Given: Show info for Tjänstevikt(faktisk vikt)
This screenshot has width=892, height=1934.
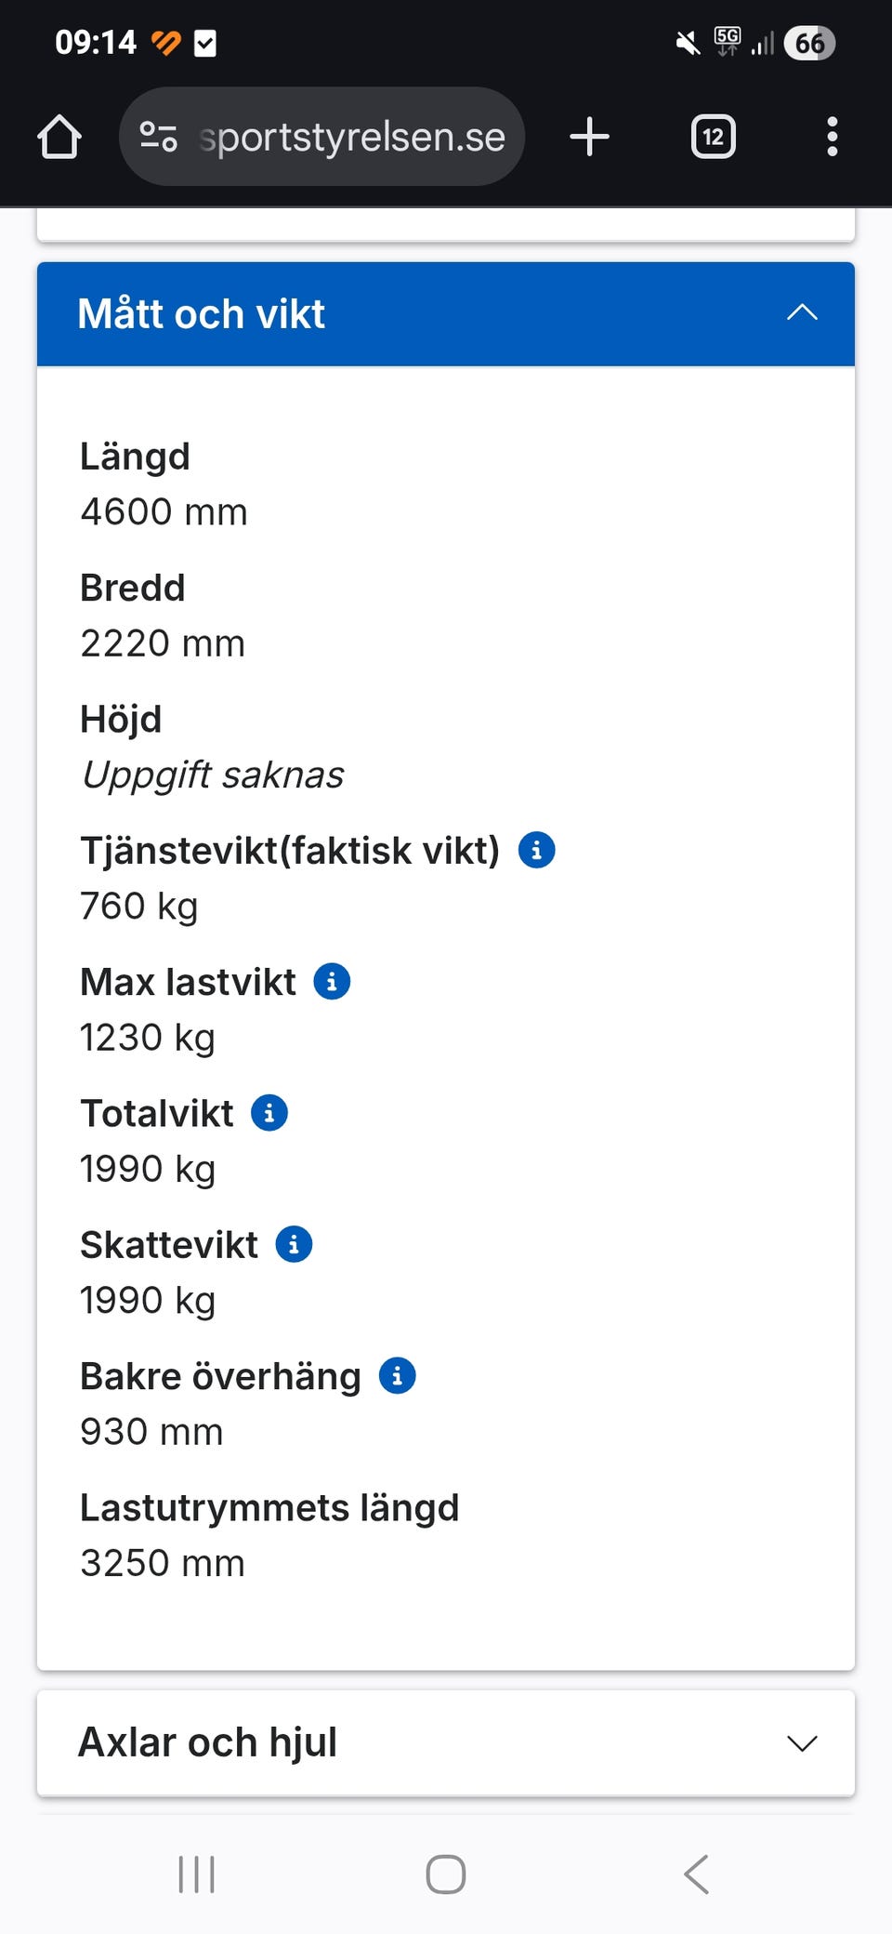Looking at the screenshot, I should click(x=536, y=850).
